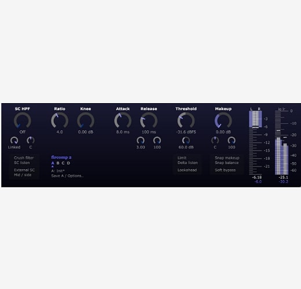This screenshot has width=301, height=289.
Task: Click the Makeup gain knob
Action: (x=223, y=120)
